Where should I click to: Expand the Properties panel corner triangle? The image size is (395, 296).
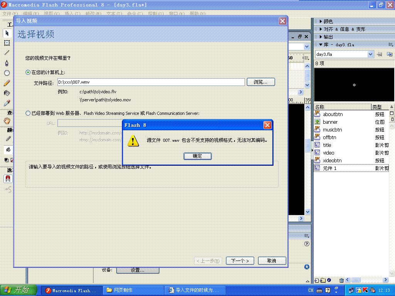(x=307, y=281)
